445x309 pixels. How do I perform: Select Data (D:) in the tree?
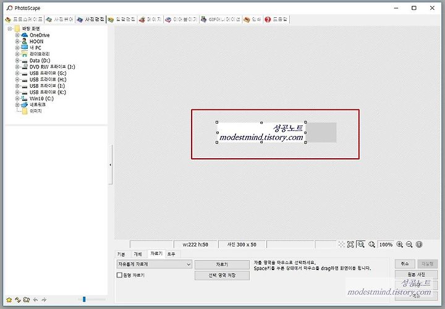[x=40, y=61]
